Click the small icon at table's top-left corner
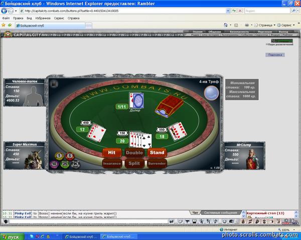The image size is (301, 240). [x=54, y=83]
